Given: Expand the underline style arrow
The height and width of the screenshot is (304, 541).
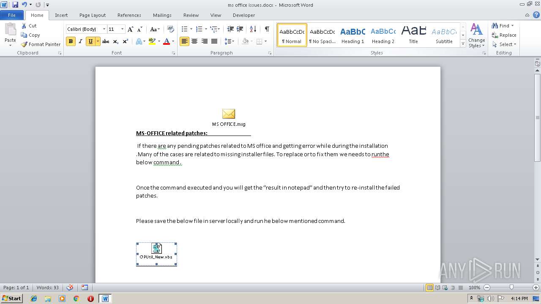Looking at the screenshot, I should 98,41.
